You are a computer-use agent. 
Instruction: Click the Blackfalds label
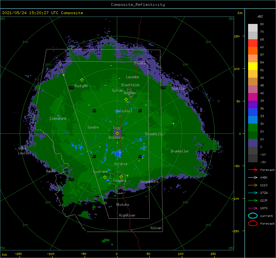(130, 85)
